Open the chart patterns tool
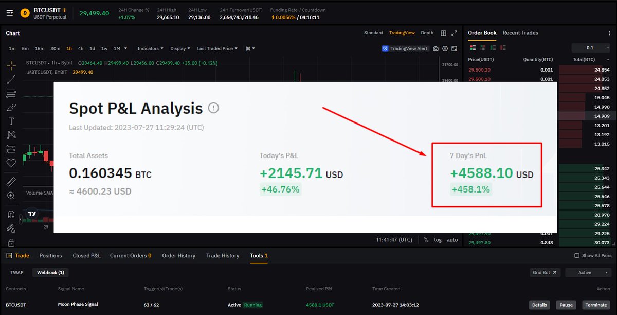617x315 pixels. point(11,135)
